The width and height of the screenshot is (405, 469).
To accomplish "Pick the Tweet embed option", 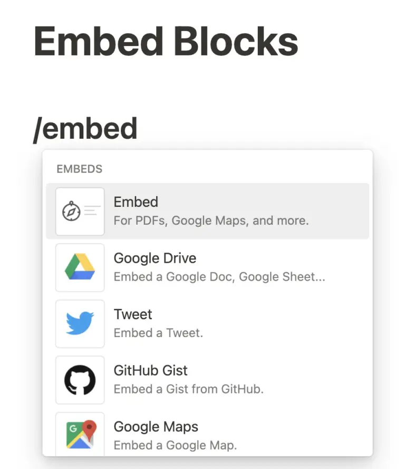I will coord(133,314).
